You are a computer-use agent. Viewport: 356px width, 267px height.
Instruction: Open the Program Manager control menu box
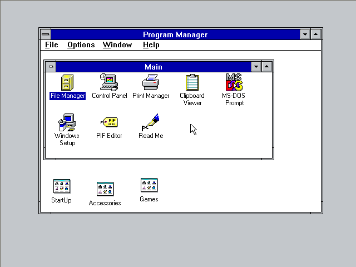pos(46,34)
